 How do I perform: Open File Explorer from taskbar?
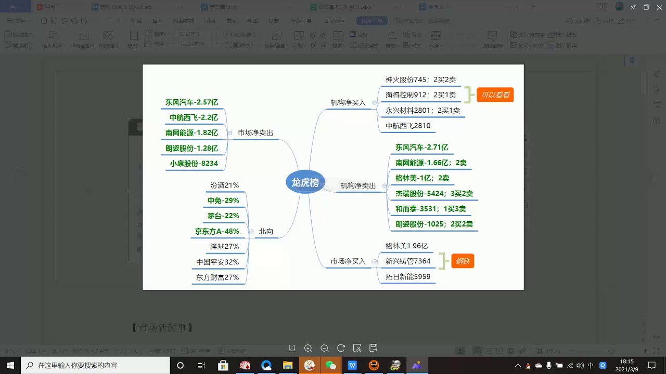pyautogui.click(x=288, y=365)
